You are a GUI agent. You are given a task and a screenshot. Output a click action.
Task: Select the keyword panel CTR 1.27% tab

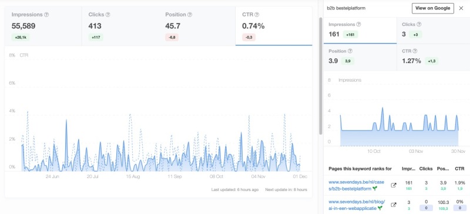(x=434, y=58)
